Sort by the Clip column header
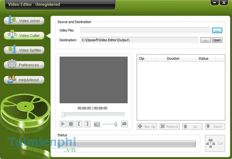 (146, 58)
